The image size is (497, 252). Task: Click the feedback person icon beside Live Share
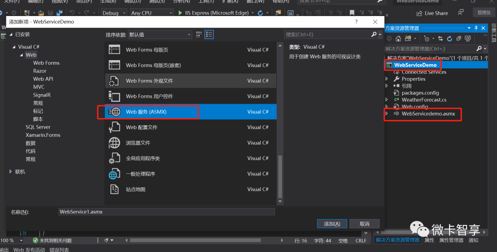pyautogui.click(x=461, y=12)
